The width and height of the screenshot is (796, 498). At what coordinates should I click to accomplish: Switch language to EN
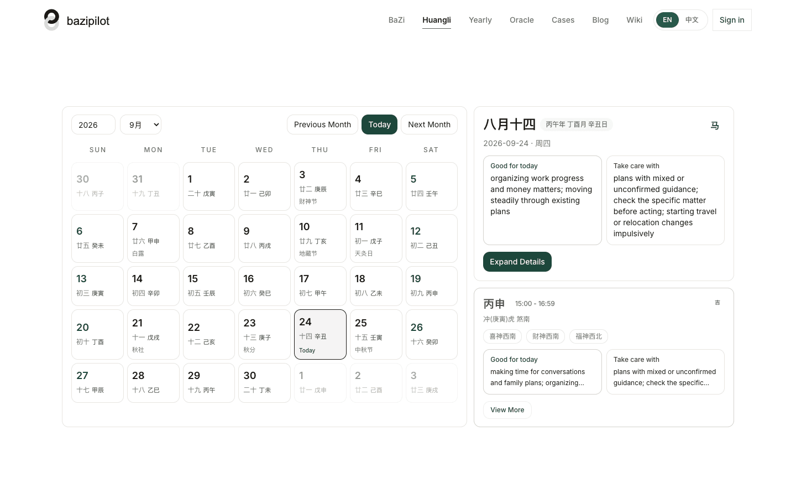[667, 20]
